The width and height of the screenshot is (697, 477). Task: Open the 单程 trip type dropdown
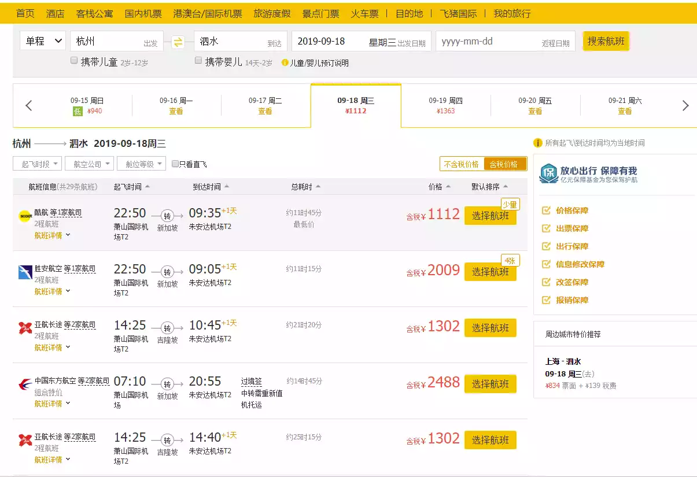[x=43, y=41]
